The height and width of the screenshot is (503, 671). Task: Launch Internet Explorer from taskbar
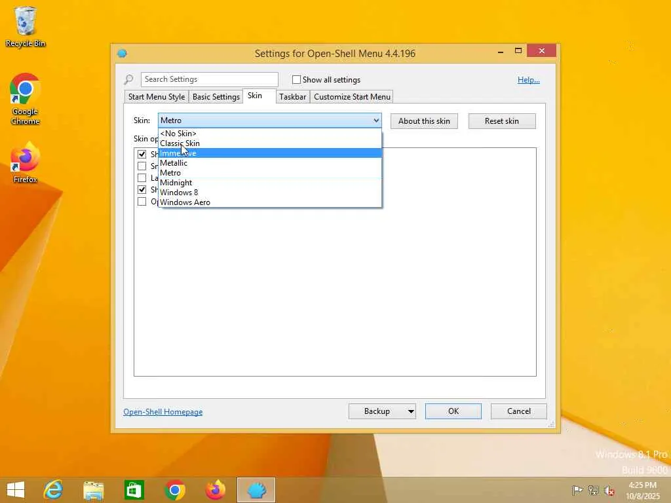coord(53,490)
